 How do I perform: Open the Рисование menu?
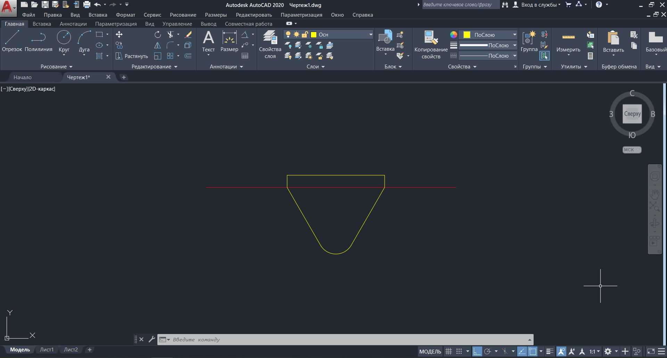tap(183, 15)
